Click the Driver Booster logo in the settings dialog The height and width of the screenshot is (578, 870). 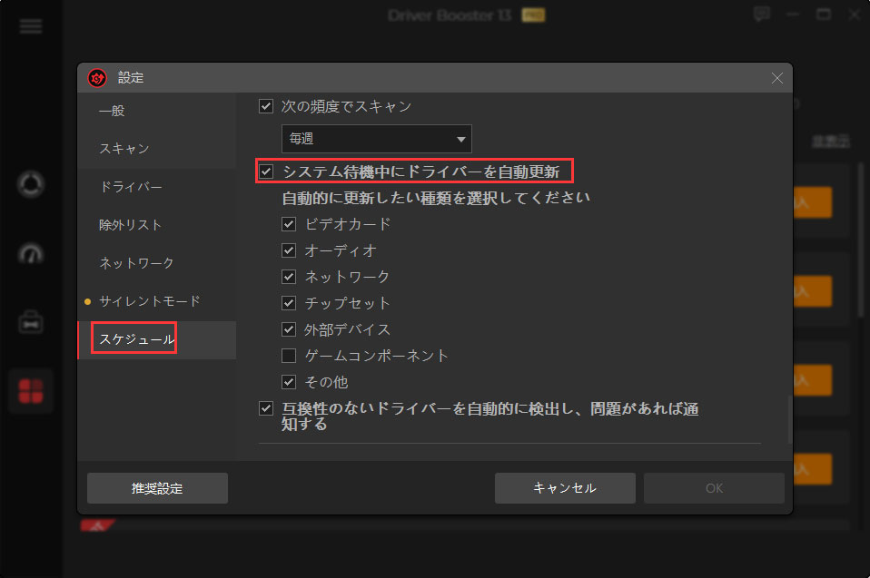(97, 78)
